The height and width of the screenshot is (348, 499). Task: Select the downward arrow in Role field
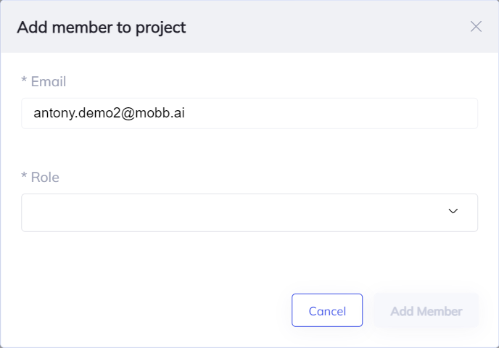pos(453,212)
